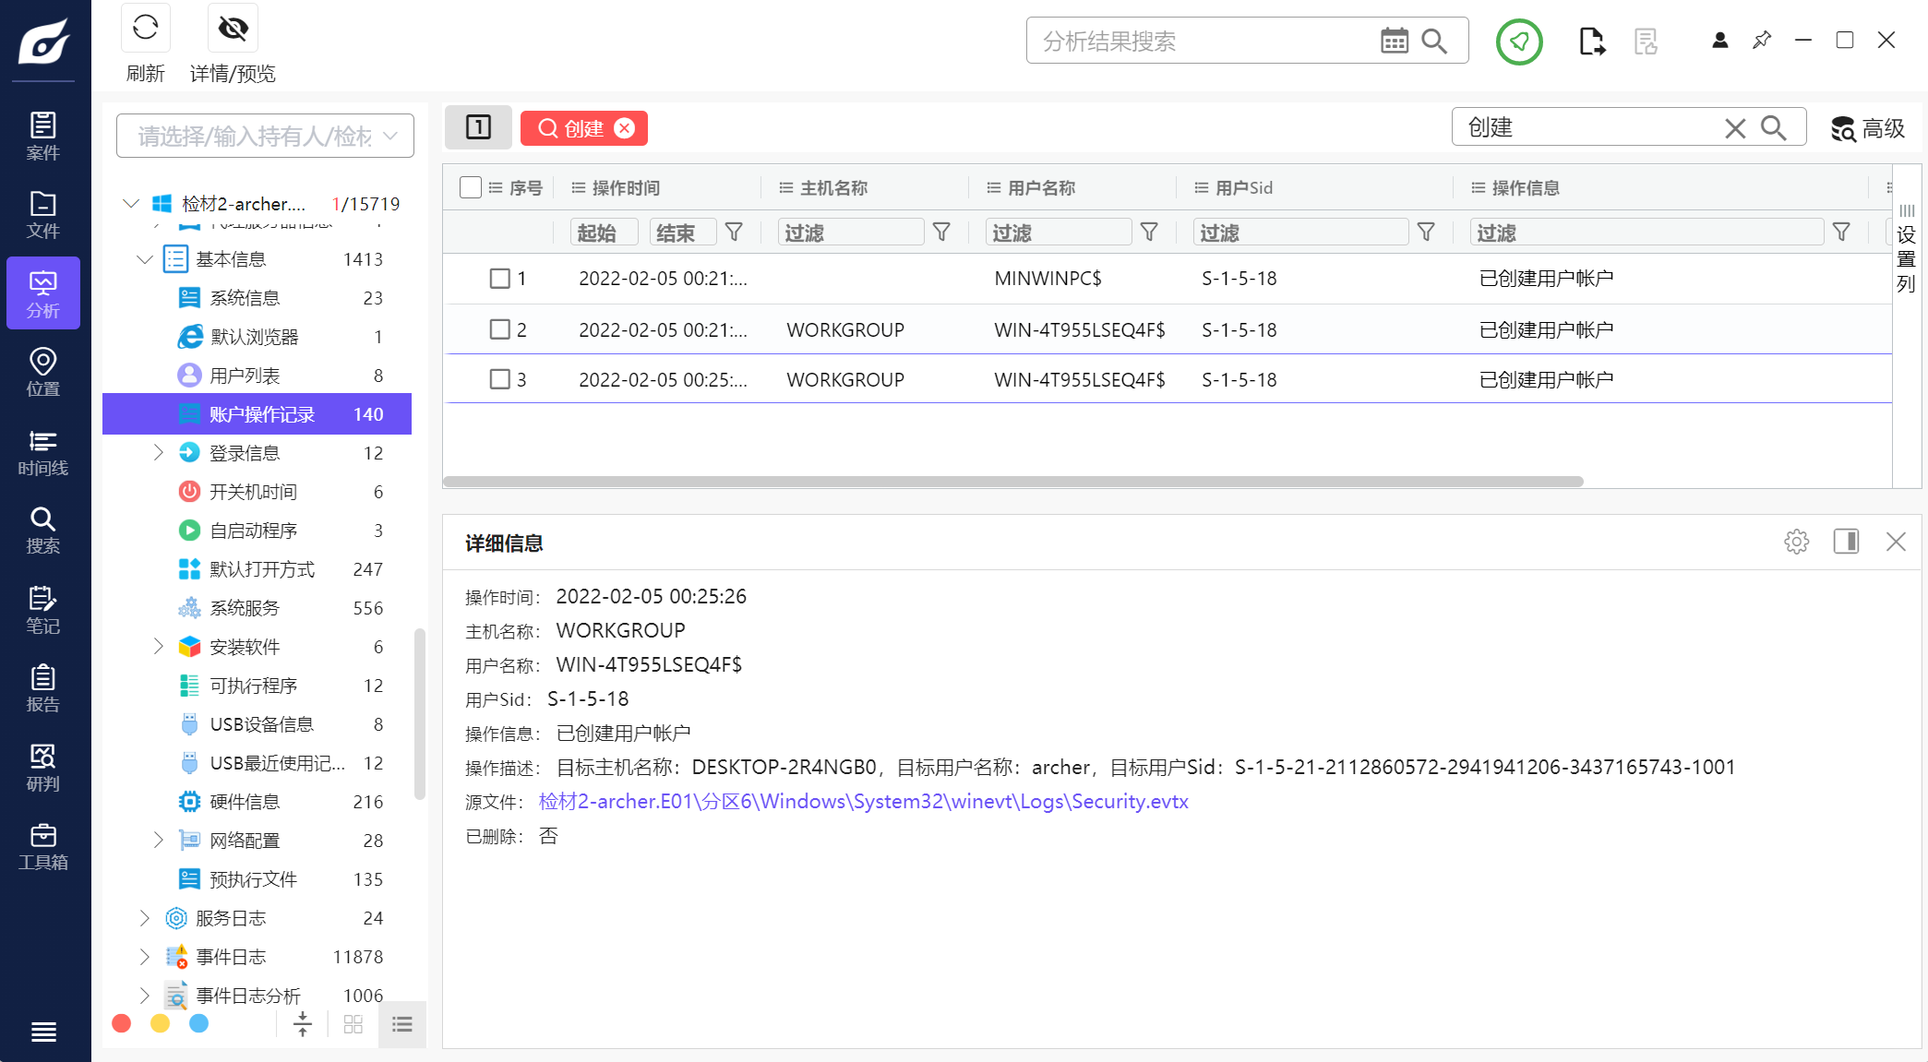
Task: Remove the red 创建 filter tag
Action: (625, 128)
